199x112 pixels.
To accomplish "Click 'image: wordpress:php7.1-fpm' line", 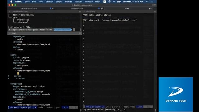I will pos(29,86).
